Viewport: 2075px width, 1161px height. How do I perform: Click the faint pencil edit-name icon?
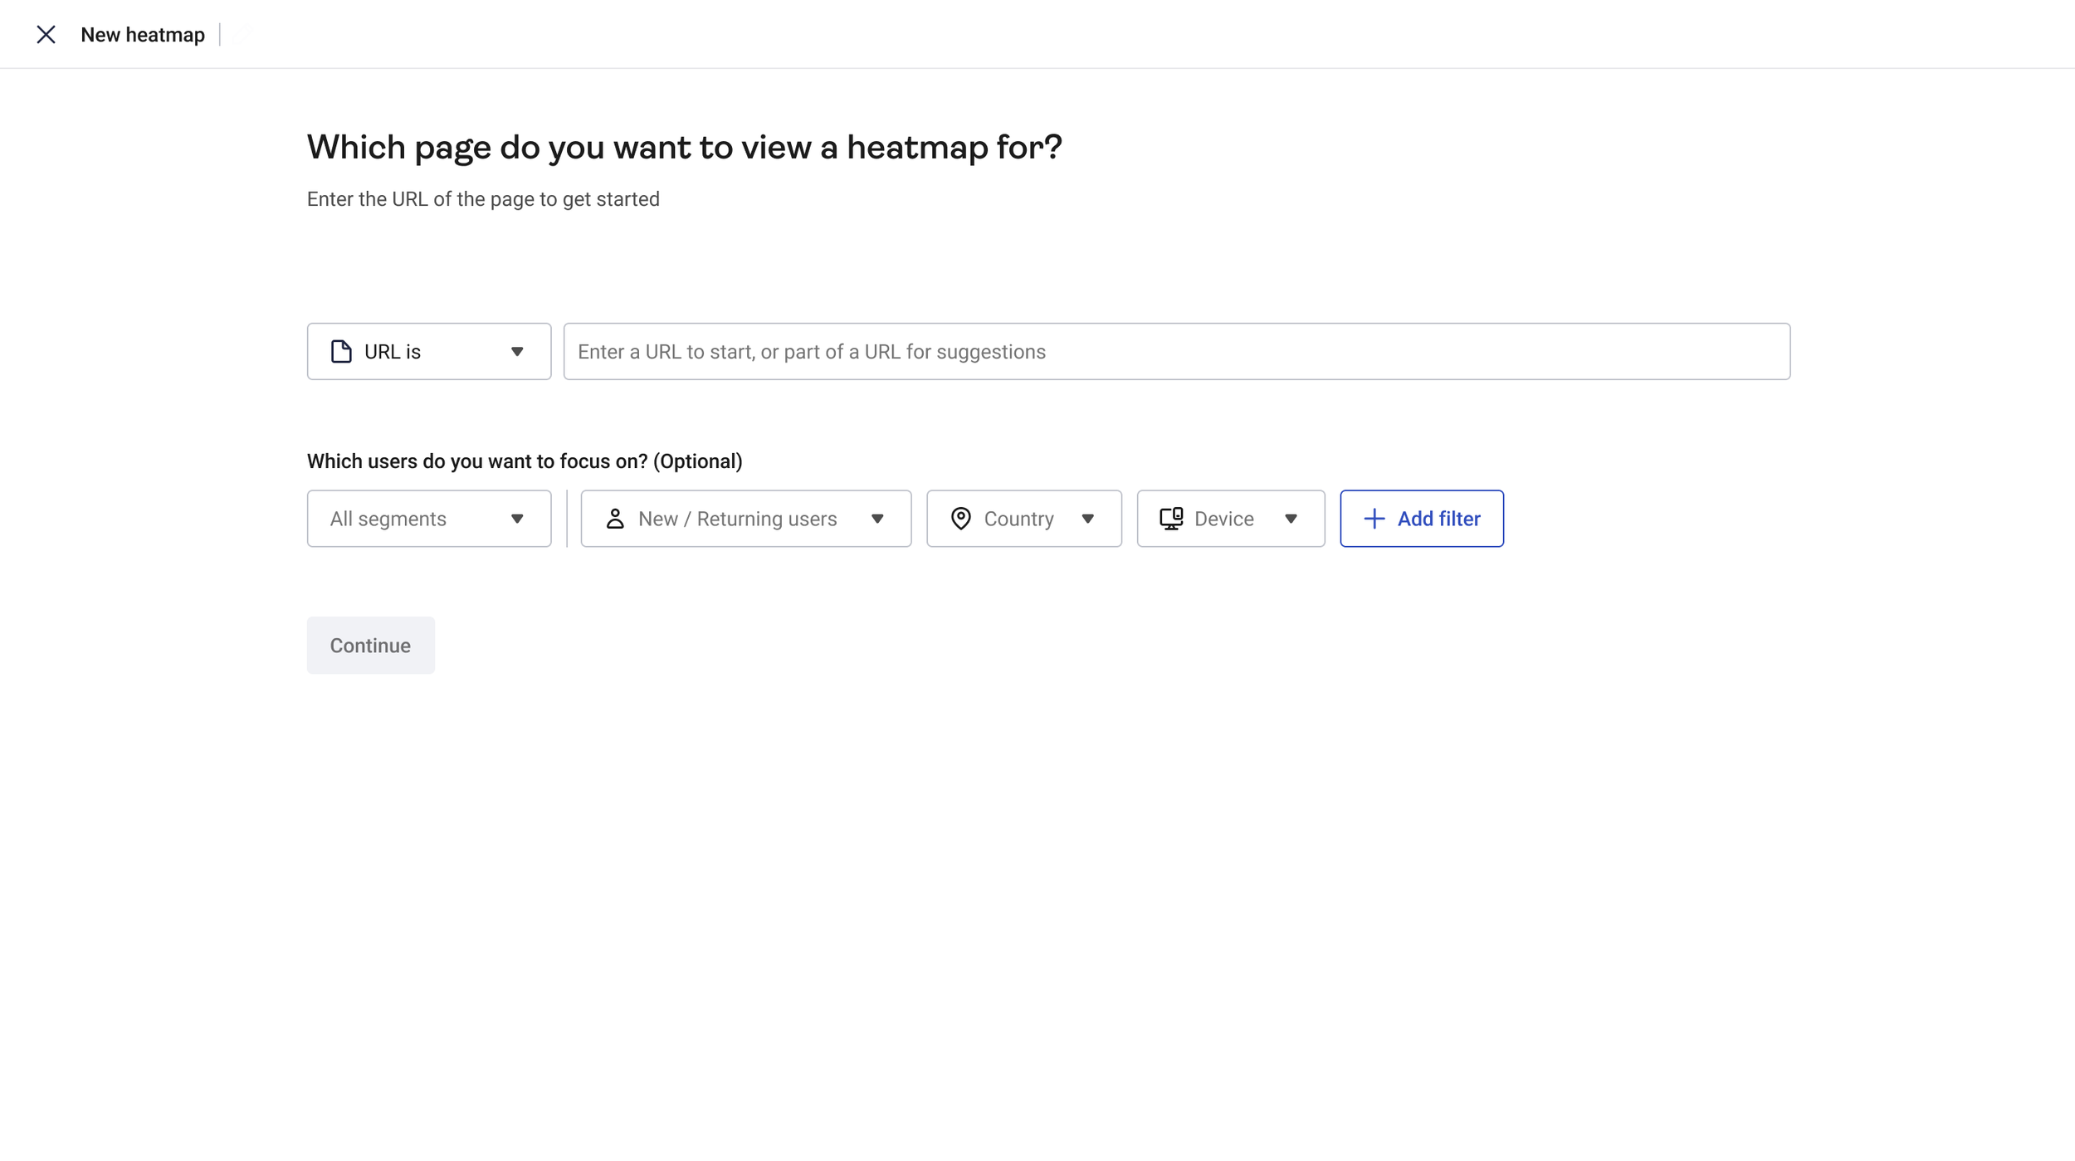pyautogui.click(x=241, y=34)
